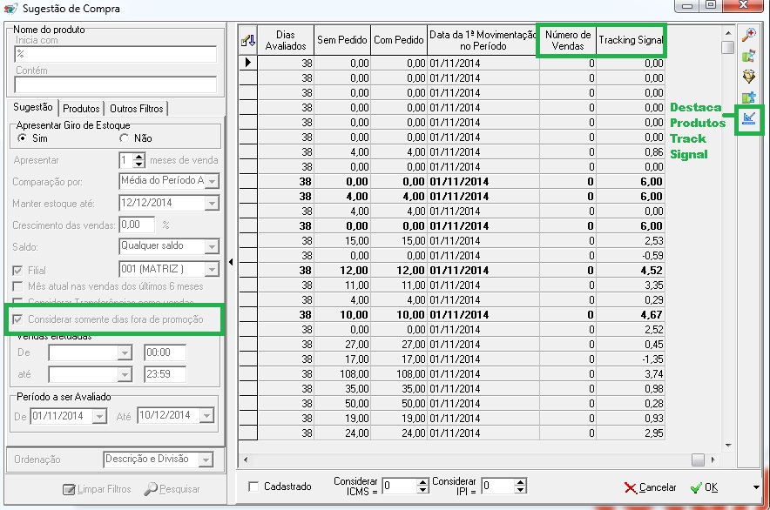Screen dimensions: 770x510
Task: Toggle Considerar somente dias fora de promoção
Action: pyautogui.click(x=17, y=319)
